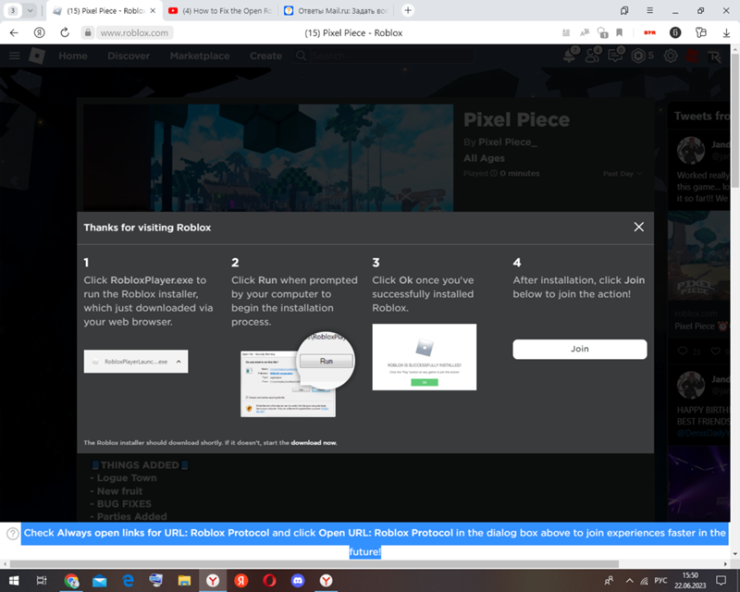Click the Pixel Piece_ creator link
740x592 pixels.
point(507,142)
